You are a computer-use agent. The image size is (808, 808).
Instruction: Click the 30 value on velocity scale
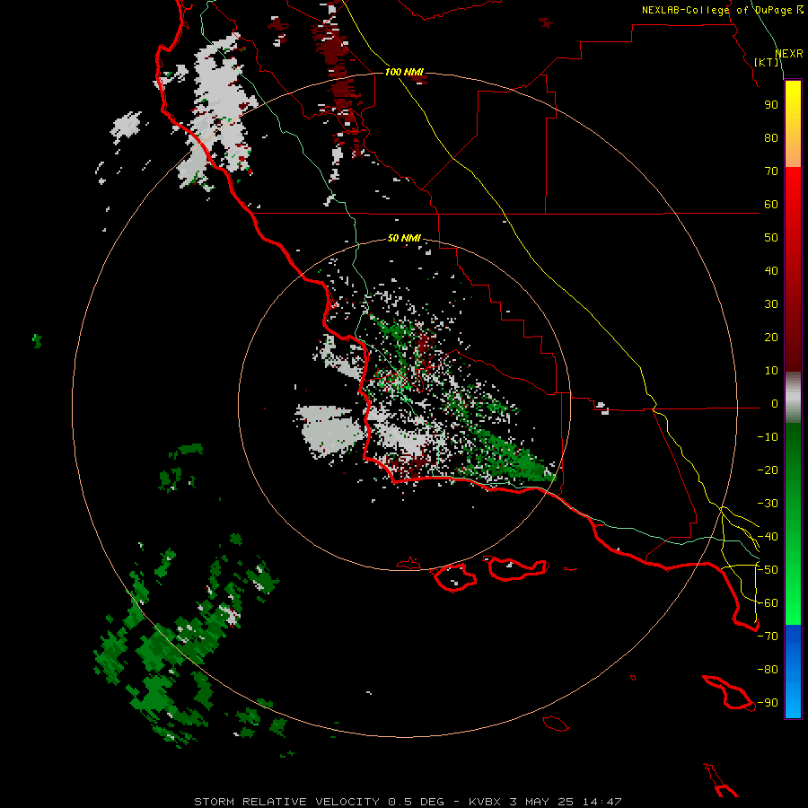(771, 304)
